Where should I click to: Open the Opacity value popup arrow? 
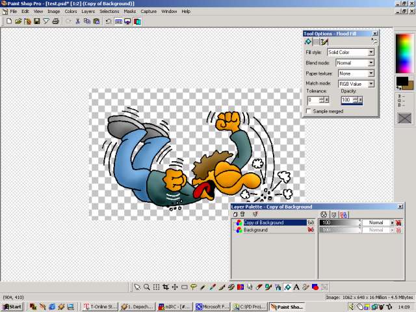[360, 99]
